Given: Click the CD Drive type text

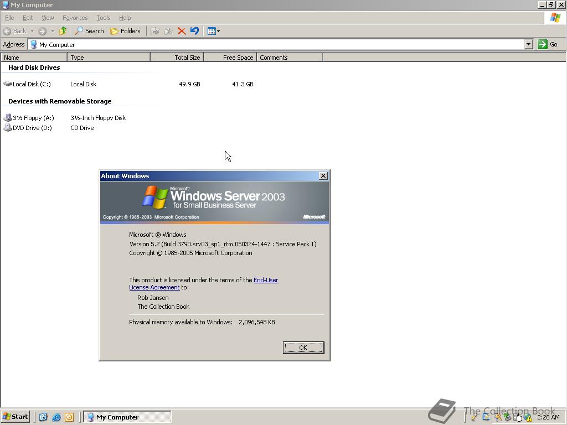Looking at the screenshot, I should [82, 128].
